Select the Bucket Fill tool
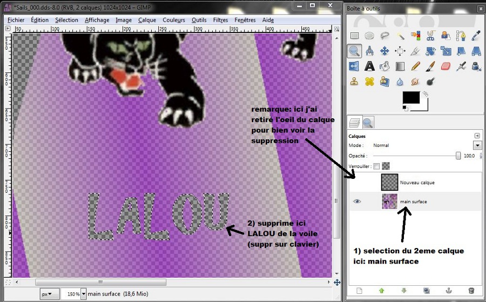Image resolution: width=486 pixels, height=302 pixels. pos(384,66)
